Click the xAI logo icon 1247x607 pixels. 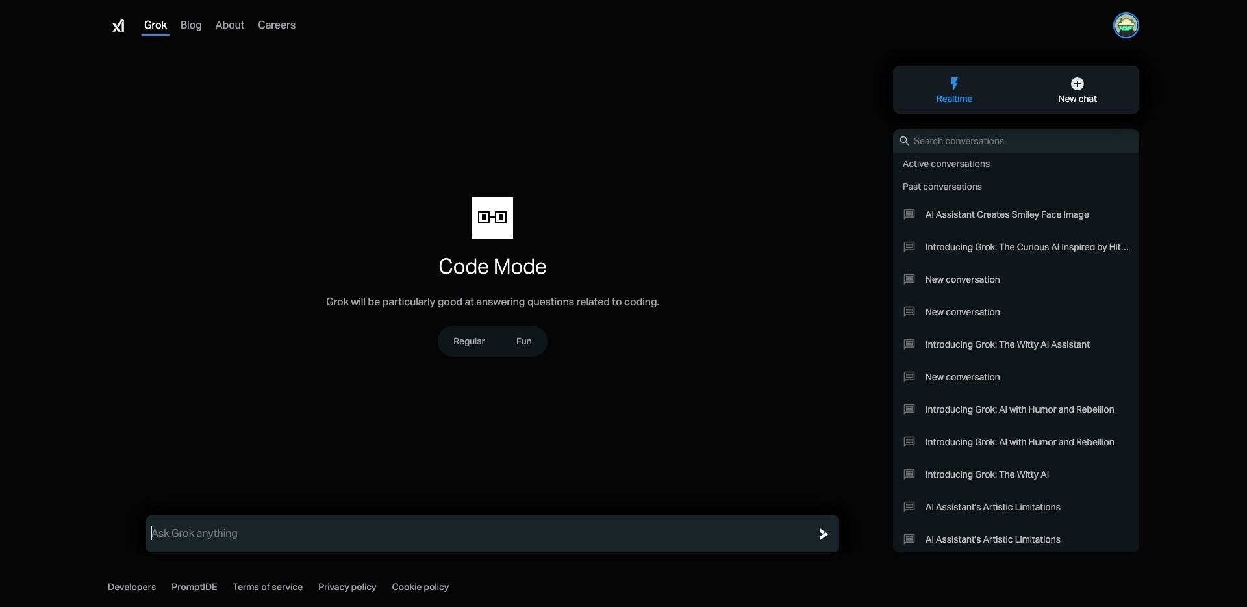click(118, 25)
